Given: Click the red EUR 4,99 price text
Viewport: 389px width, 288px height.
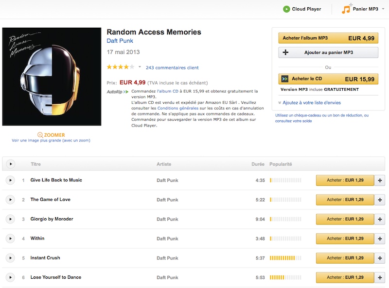Looking at the screenshot, I should point(132,82).
